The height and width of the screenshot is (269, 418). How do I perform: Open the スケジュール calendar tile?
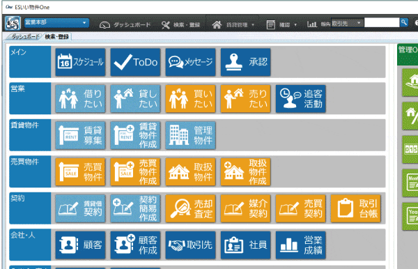(x=80, y=62)
